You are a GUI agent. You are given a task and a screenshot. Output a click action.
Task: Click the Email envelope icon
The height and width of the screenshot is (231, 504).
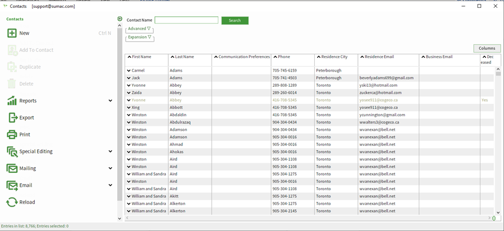tap(12, 185)
